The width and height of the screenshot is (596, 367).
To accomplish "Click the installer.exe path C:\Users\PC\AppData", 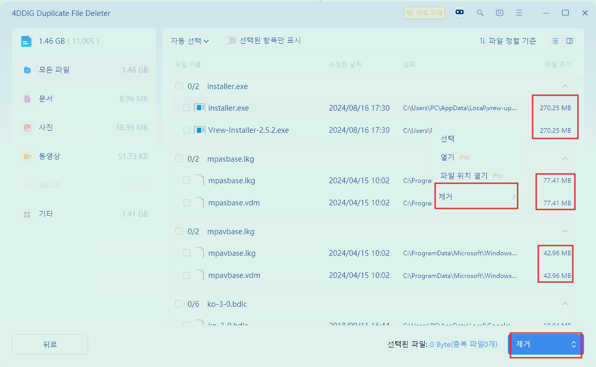I will [460, 108].
